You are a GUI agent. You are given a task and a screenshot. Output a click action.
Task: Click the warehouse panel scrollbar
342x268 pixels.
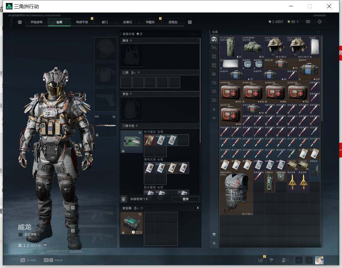point(322,79)
